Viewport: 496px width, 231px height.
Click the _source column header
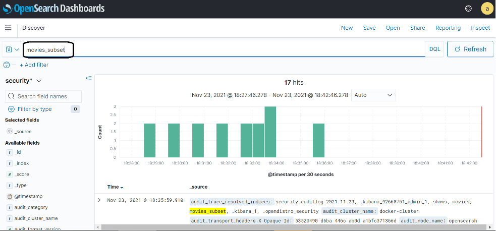(x=198, y=187)
